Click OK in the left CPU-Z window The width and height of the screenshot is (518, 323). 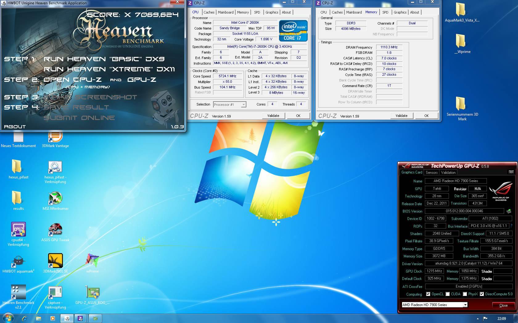click(298, 116)
